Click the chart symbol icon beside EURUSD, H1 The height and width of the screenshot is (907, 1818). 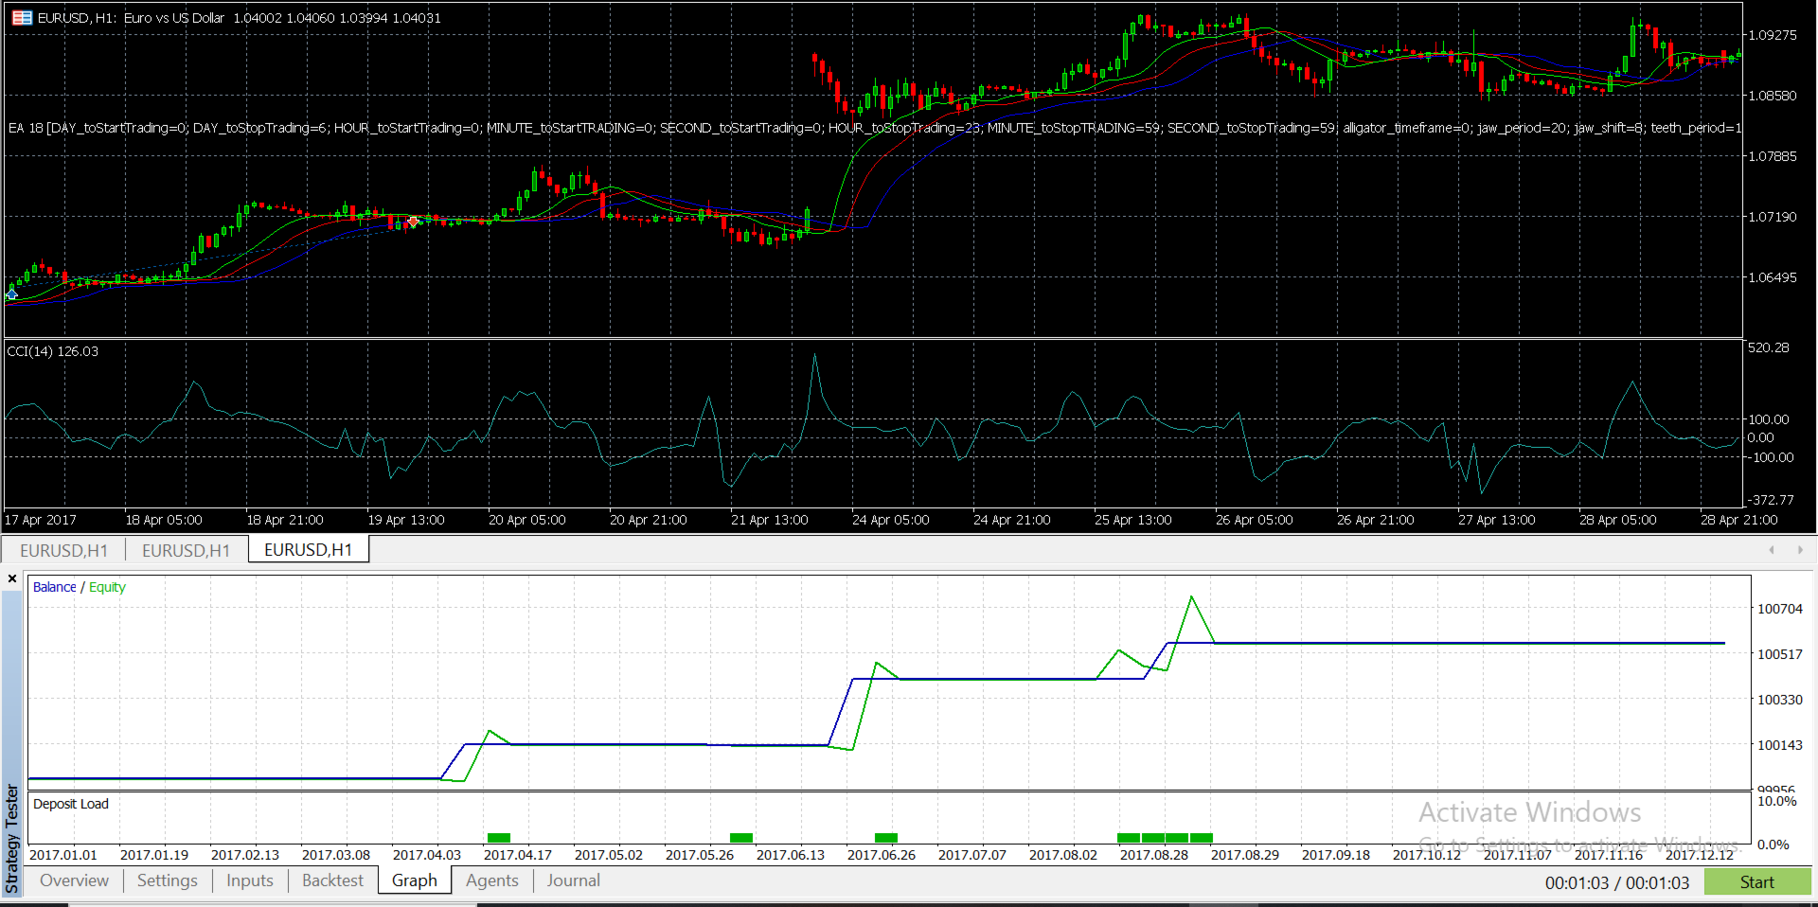(22, 17)
